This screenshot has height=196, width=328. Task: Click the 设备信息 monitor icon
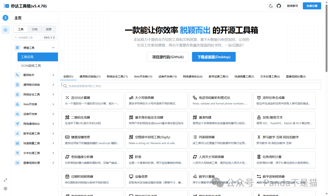[x=131, y=177]
